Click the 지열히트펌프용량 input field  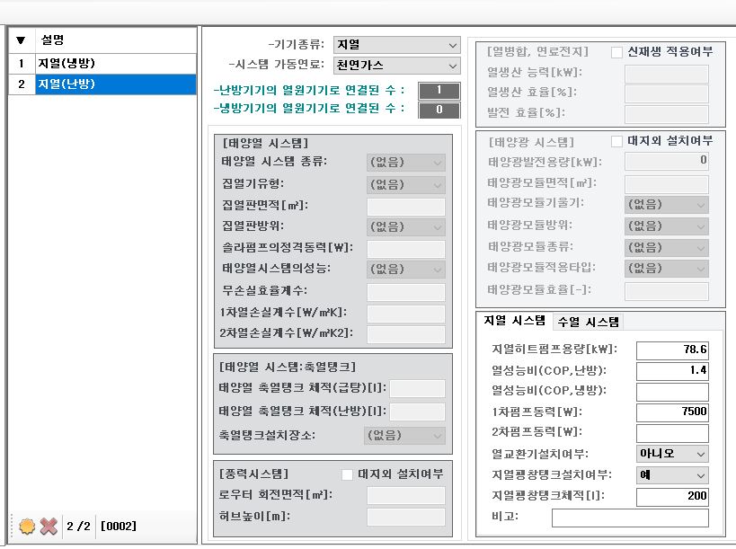point(672,350)
